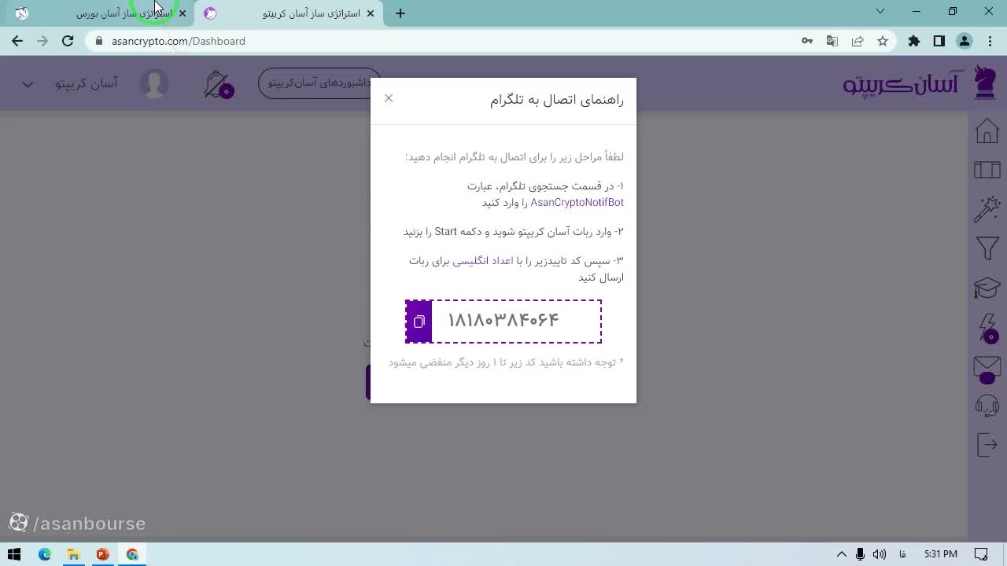Open PowerPoint from the taskbar
The height and width of the screenshot is (566, 1007).
pos(102,554)
